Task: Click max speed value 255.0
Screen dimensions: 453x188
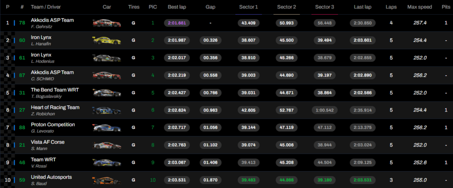Action: [420, 180]
